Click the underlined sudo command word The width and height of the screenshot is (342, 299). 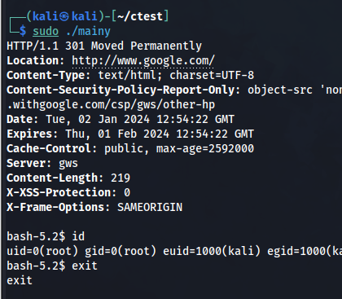pyautogui.click(x=46, y=32)
